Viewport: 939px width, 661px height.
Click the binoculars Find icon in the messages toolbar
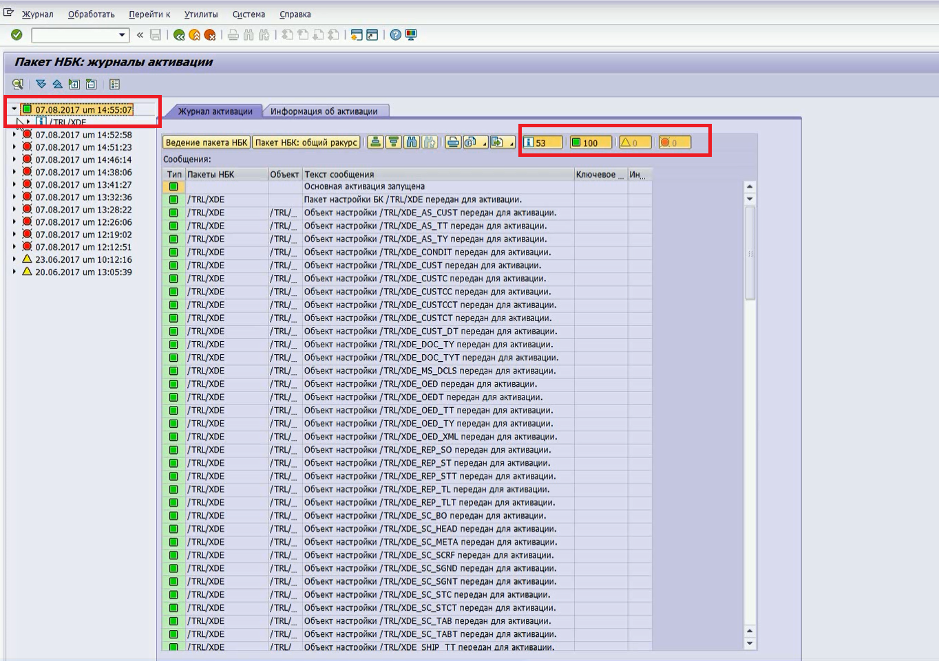click(x=412, y=142)
